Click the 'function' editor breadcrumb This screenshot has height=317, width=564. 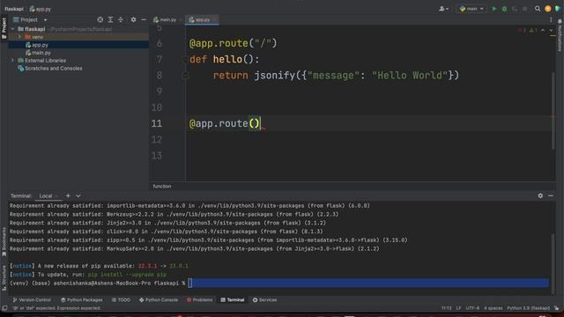(162, 186)
